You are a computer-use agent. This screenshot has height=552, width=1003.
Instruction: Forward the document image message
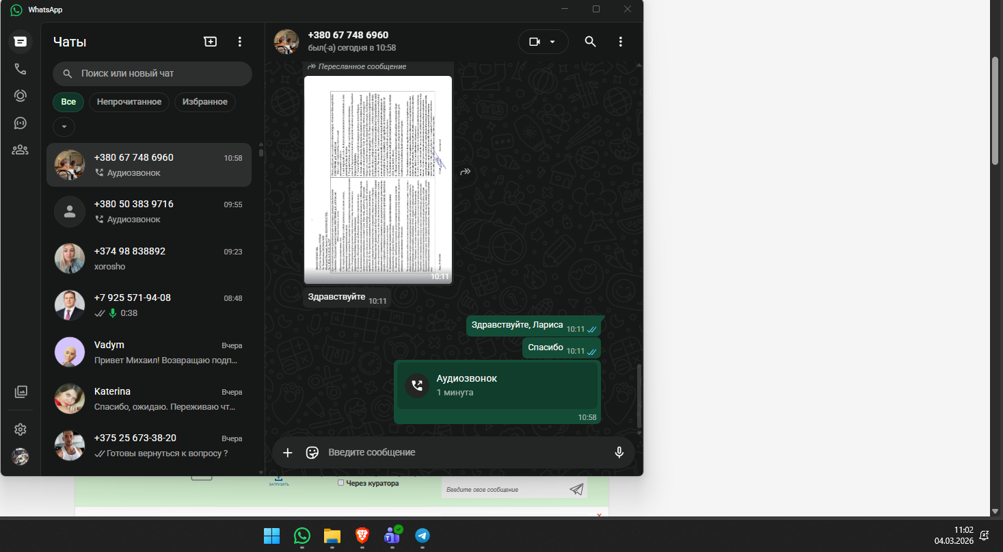[x=465, y=172]
